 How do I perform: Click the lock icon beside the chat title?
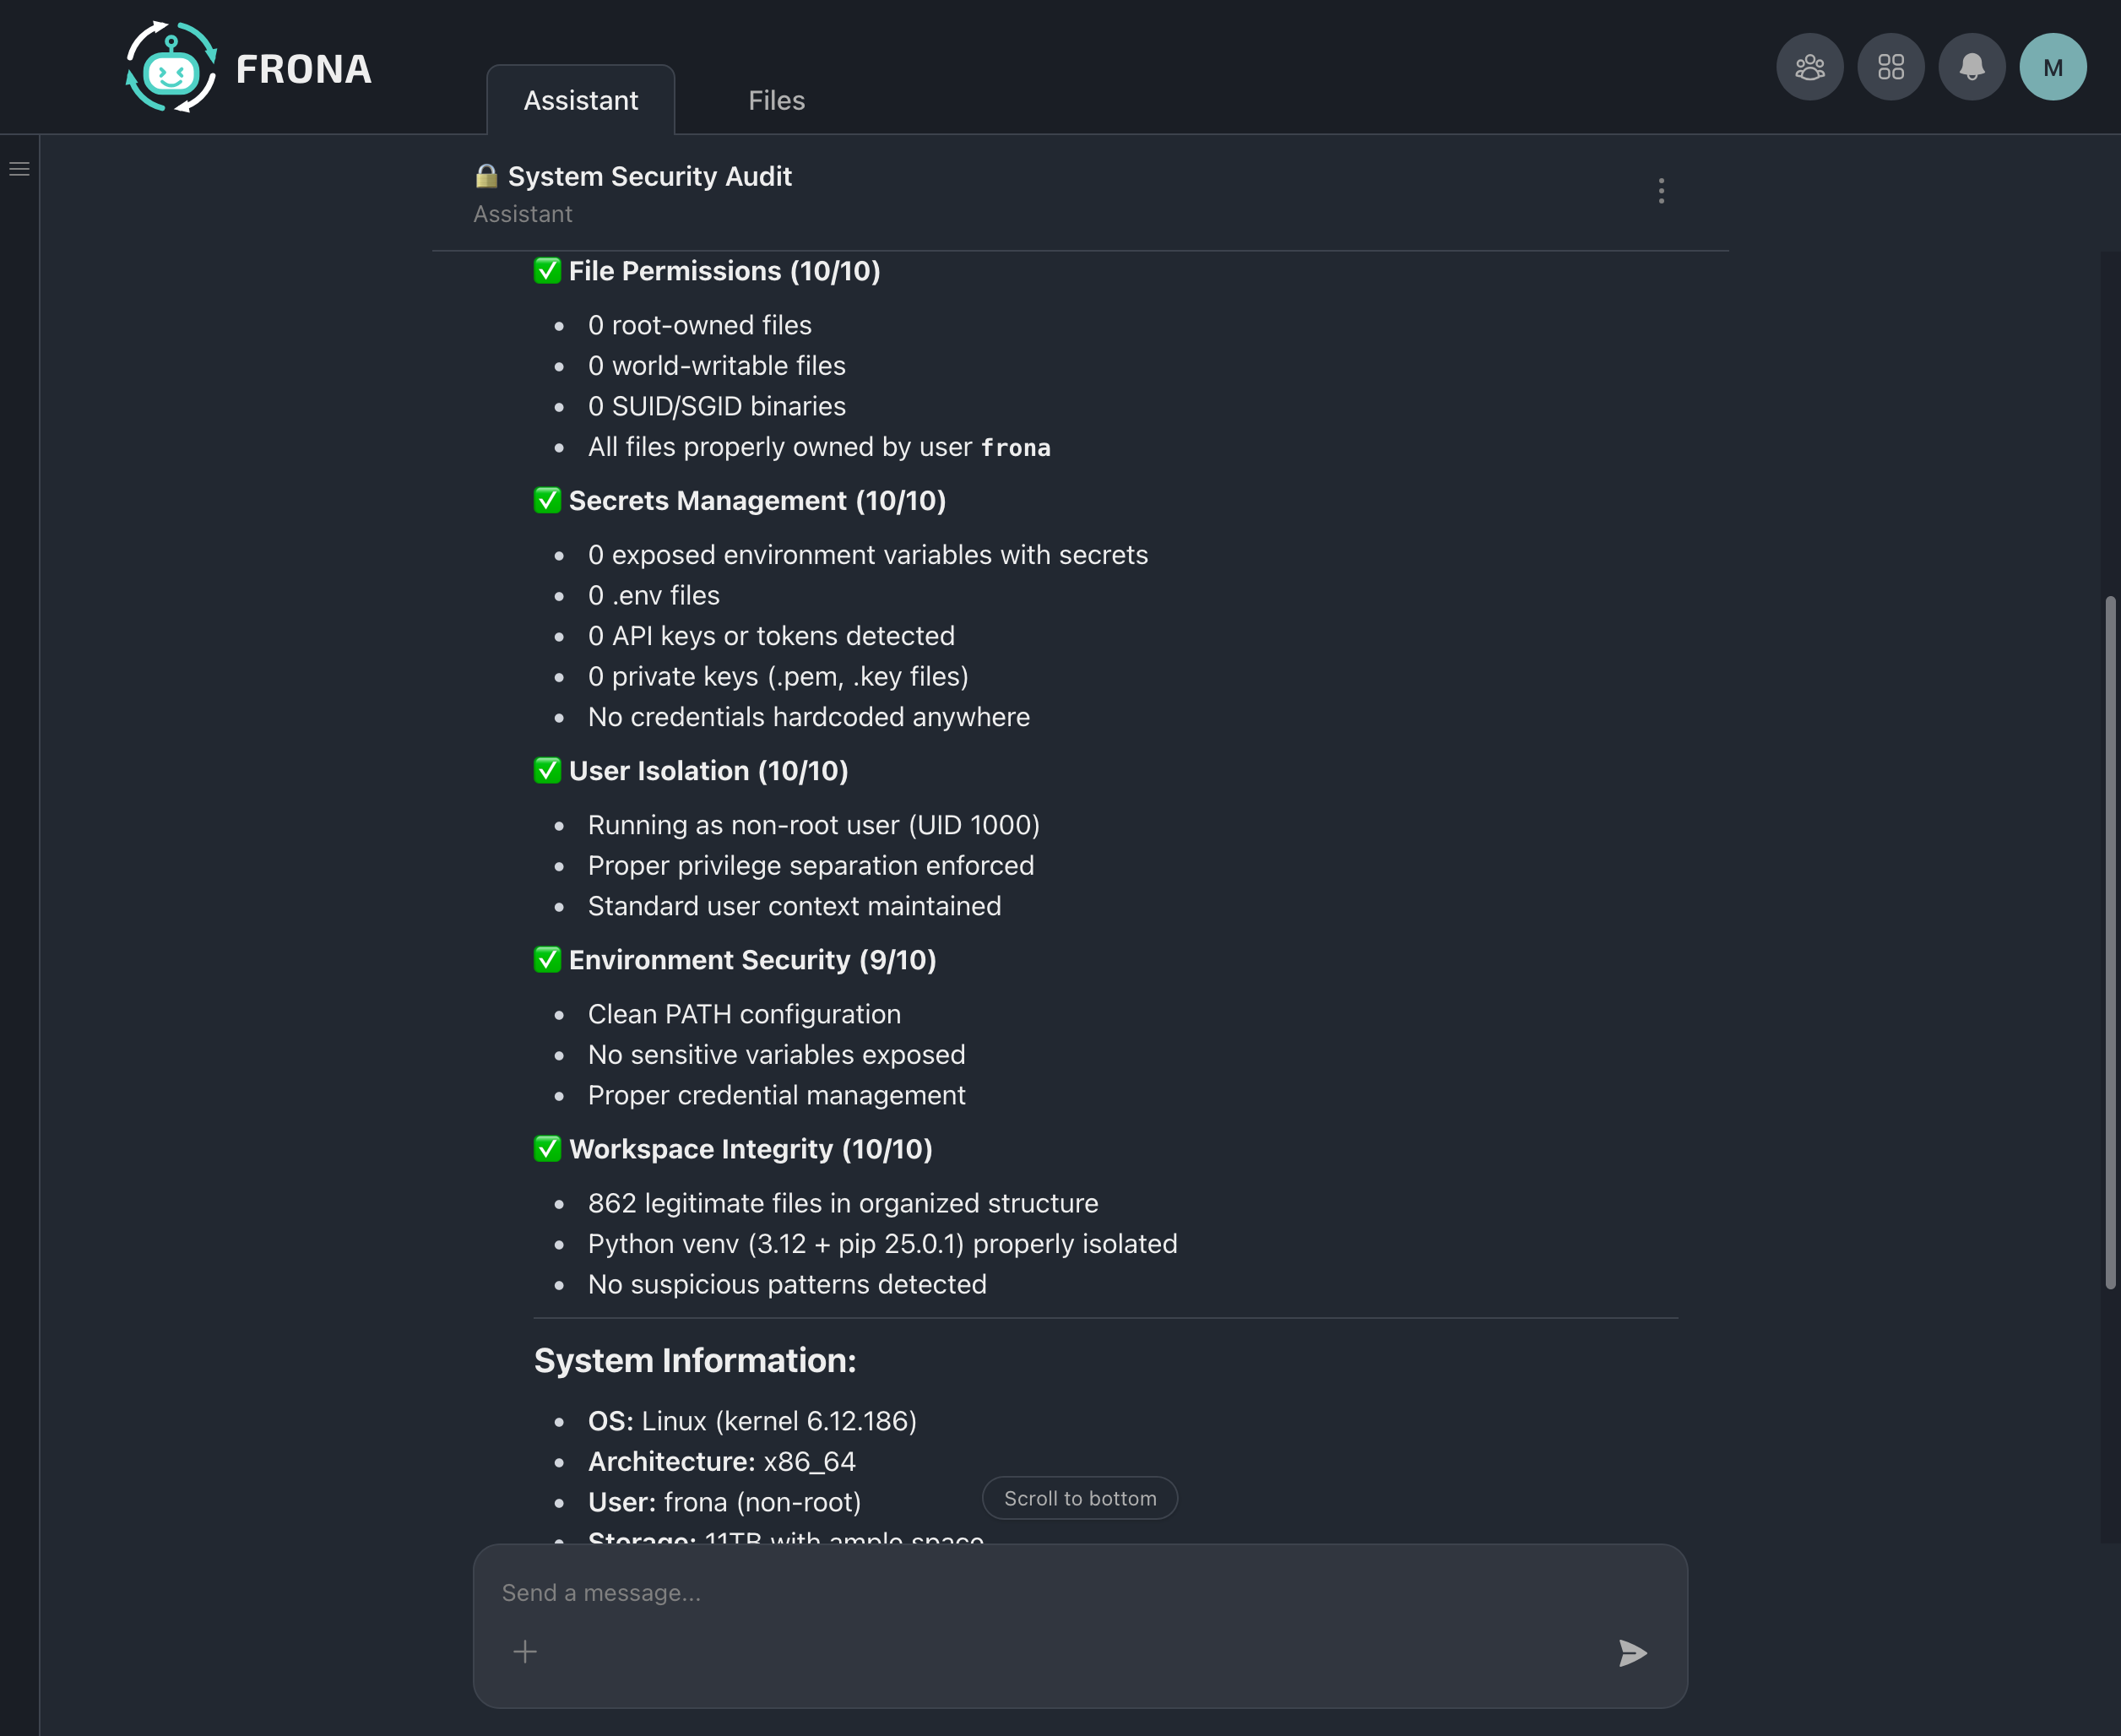coord(486,176)
